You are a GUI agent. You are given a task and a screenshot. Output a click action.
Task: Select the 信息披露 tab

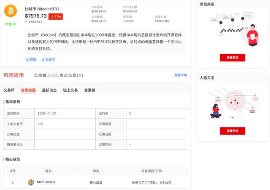[x=28, y=90]
